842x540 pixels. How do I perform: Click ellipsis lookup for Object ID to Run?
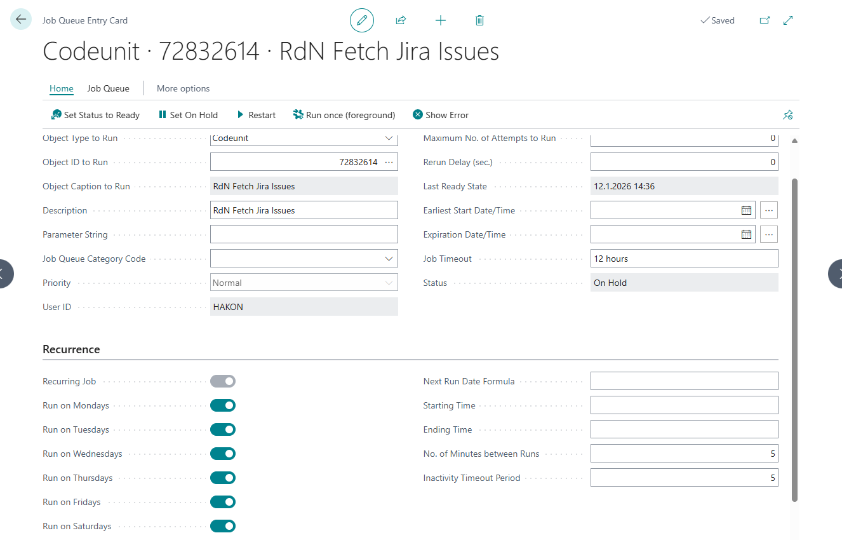click(389, 162)
